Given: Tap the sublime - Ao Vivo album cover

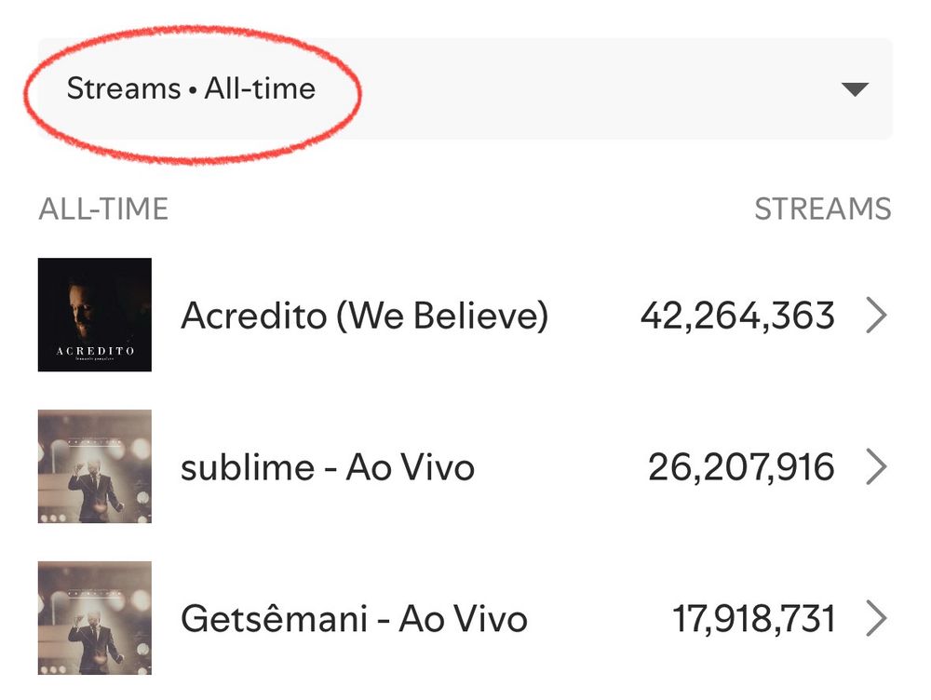Looking at the screenshot, I should coord(95,466).
